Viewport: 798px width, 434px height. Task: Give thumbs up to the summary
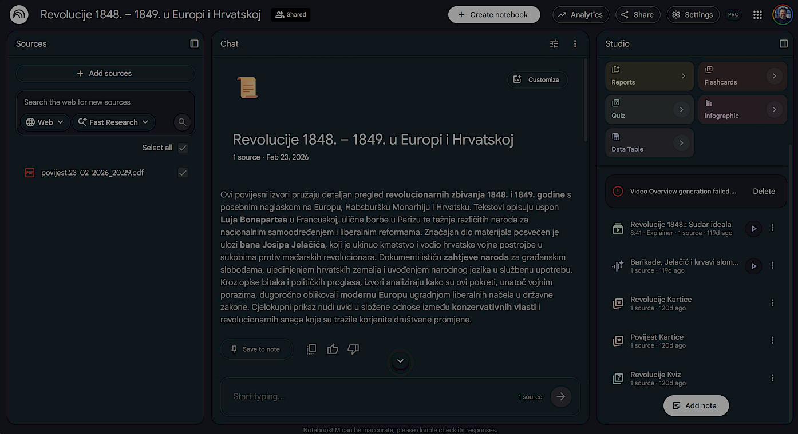[333, 349]
